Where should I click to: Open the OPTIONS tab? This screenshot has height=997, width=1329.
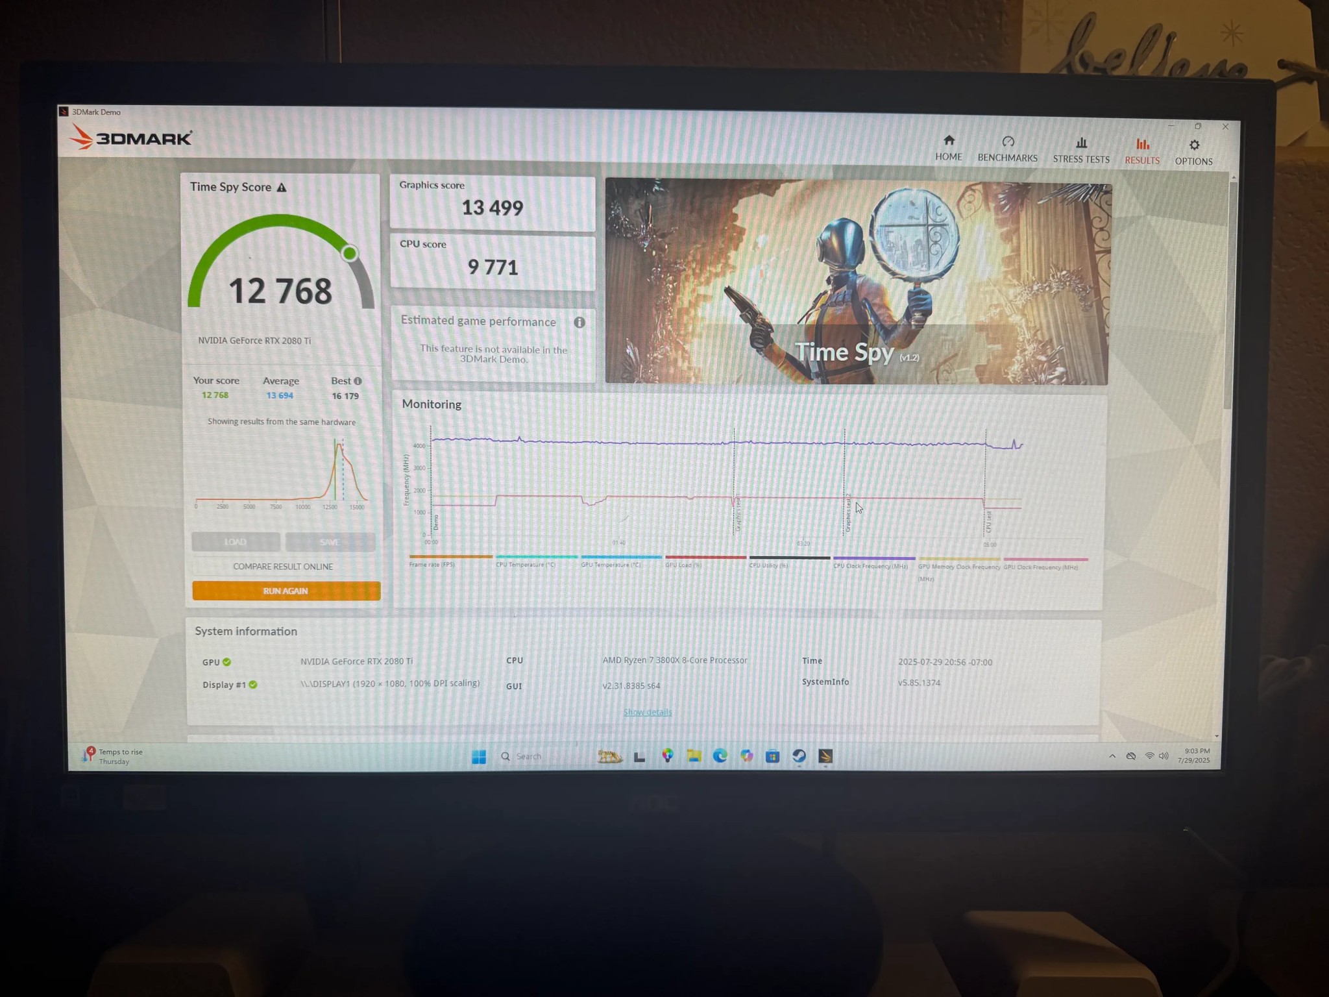click(1193, 153)
